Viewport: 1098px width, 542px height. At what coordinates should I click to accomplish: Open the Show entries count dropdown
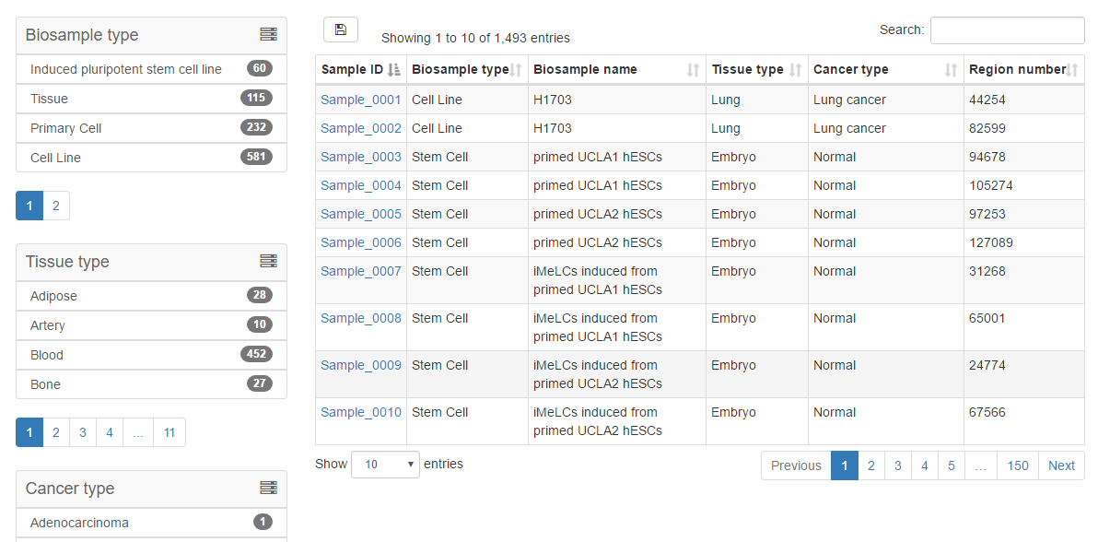[x=385, y=465]
